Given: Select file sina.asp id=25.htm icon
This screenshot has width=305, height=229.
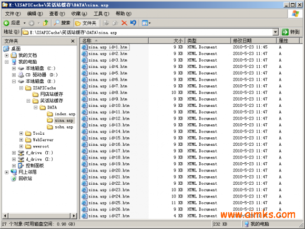Looking at the screenshot, I should (85, 203).
